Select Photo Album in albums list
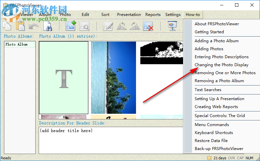The width and height of the screenshot is (260, 161). [20, 44]
